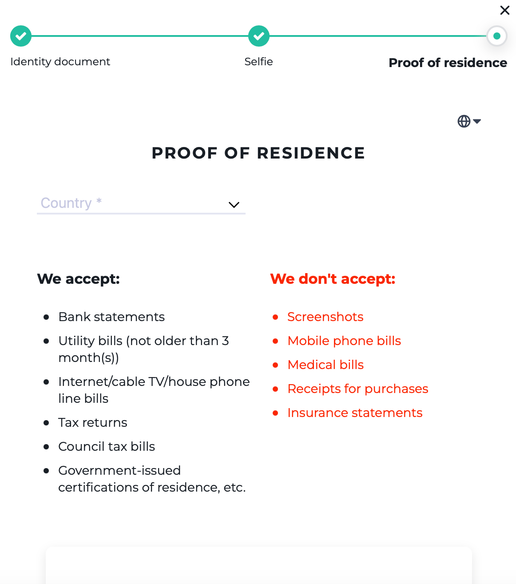Click the red Screenshots list item
Screen dimensions: 516x584
pos(325,317)
